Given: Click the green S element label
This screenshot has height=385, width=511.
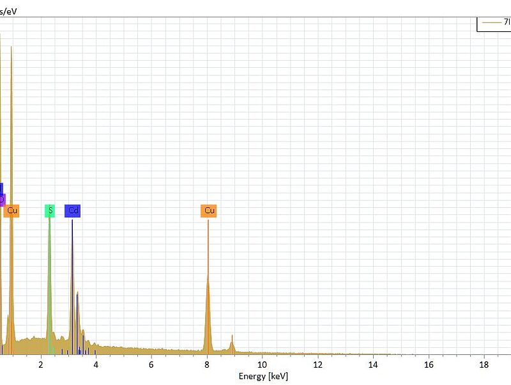Looking at the screenshot, I should point(50,210).
